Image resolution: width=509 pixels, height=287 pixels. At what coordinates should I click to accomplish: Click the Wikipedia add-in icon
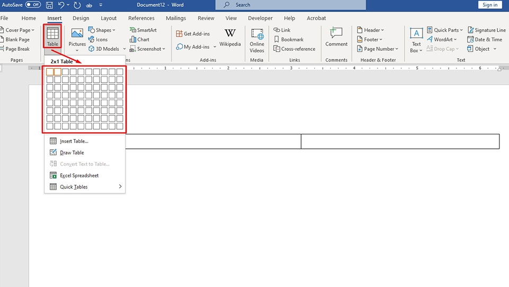click(x=230, y=38)
